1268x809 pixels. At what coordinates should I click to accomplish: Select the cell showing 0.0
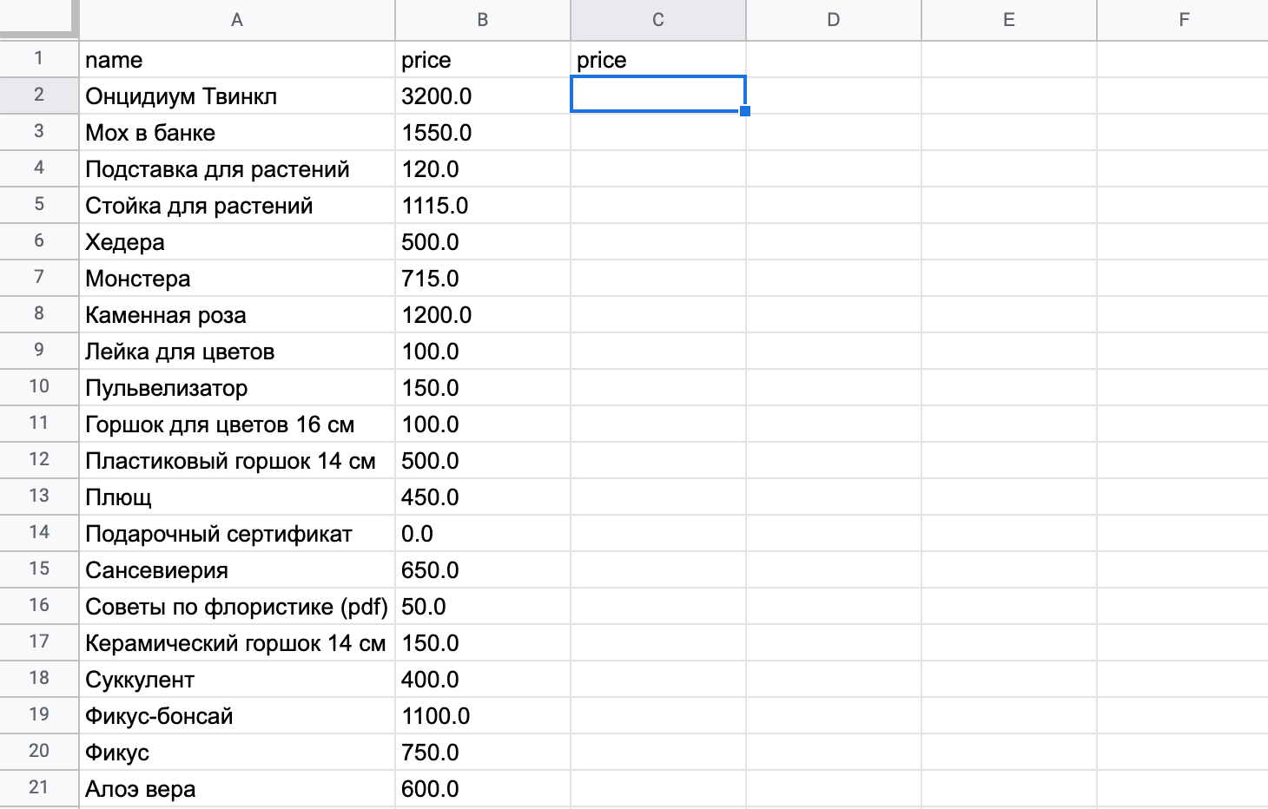point(483,534)
